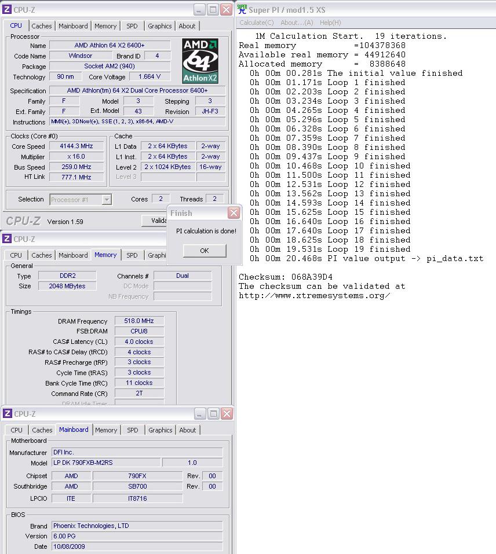
Task: Open Memory tab in bottom Mainboard window
Action: click(x=105, y=430)
